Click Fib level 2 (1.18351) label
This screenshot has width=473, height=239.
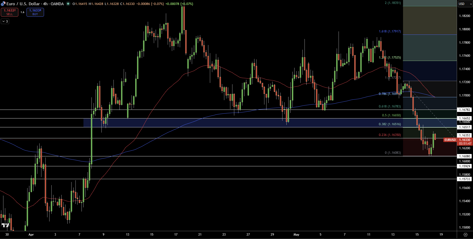click(393, 3)
